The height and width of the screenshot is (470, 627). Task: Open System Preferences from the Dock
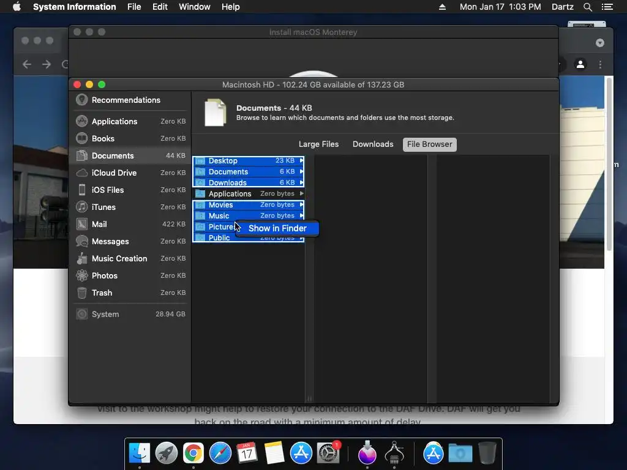[328, 453]
